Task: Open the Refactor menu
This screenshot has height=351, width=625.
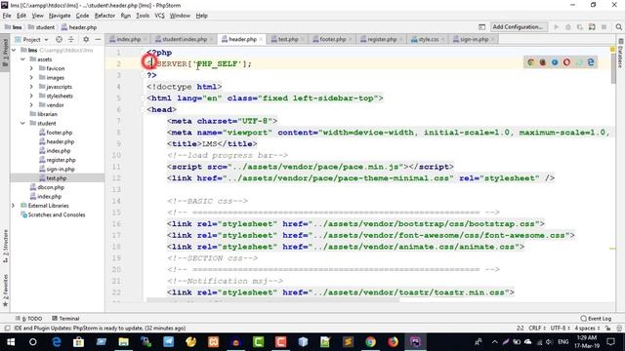Action: tap(104, 16)
